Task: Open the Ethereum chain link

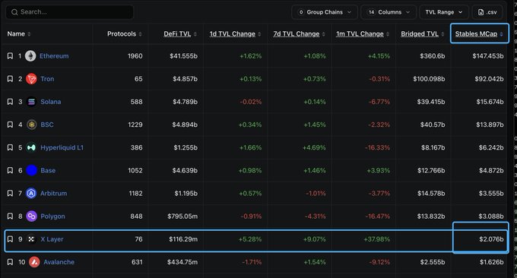Action: tap(54, 56)
